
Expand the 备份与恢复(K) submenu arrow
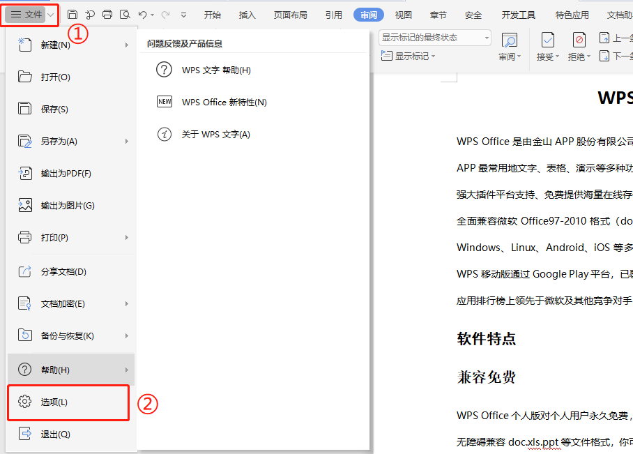(x=126, y=335)
